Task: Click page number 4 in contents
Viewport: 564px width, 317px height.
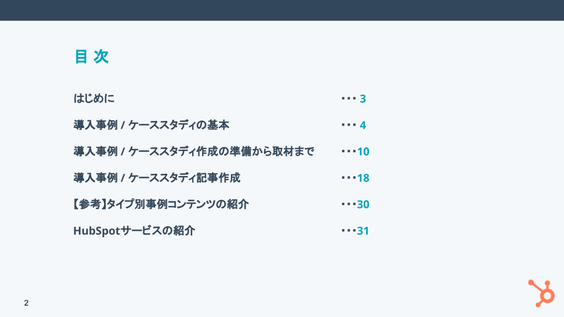Action: pyautogui.click(x=363, y=125)
